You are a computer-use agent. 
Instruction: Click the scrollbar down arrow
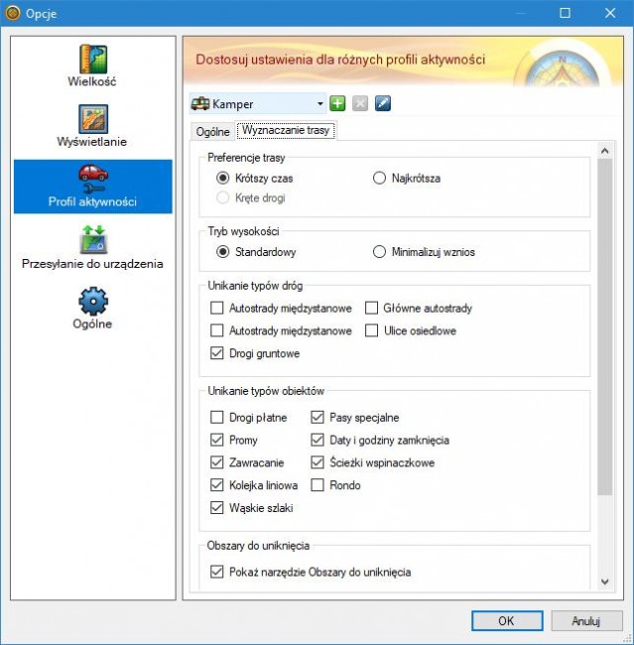click(605, 581)
